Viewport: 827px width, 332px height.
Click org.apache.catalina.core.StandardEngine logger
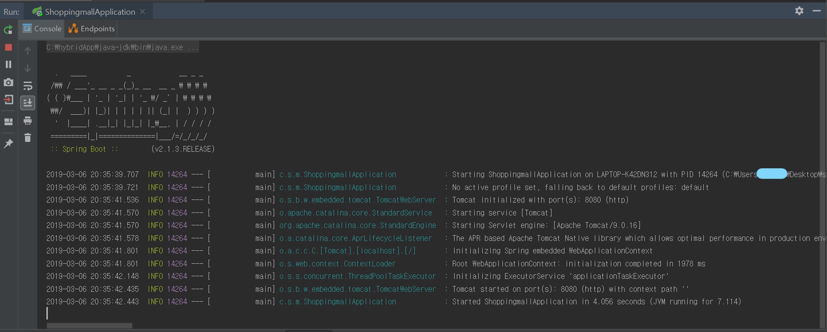(358, 225)
